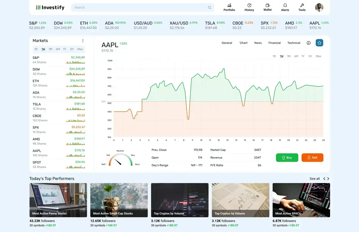Click the Investify logo
Screen dimensions: 359x232
(x=50, y=7)
